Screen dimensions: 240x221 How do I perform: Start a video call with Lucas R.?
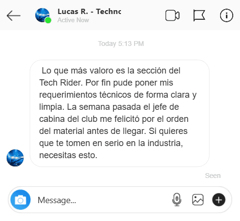[x=172, y=15]
